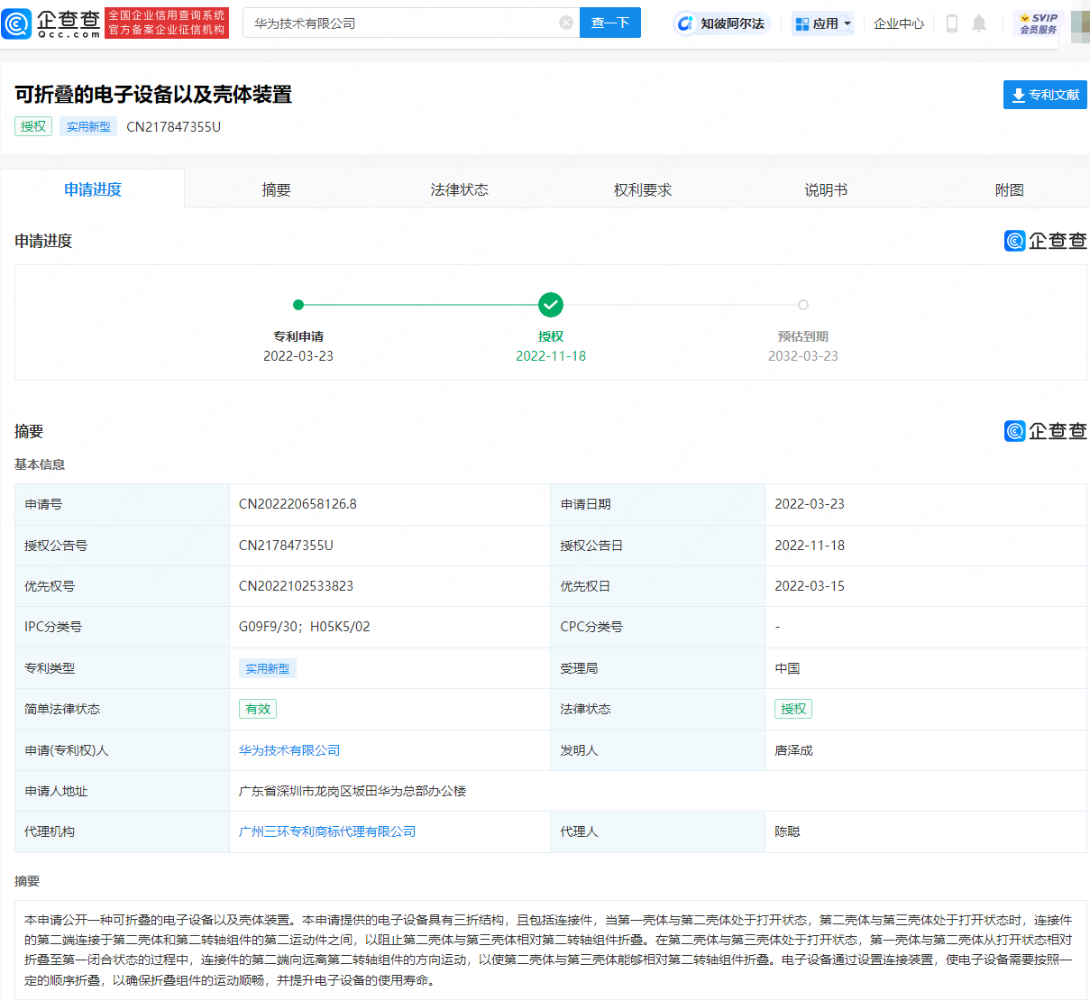Click the patent title 可折叠的电子设备以及壳体装置

[153, 95]
